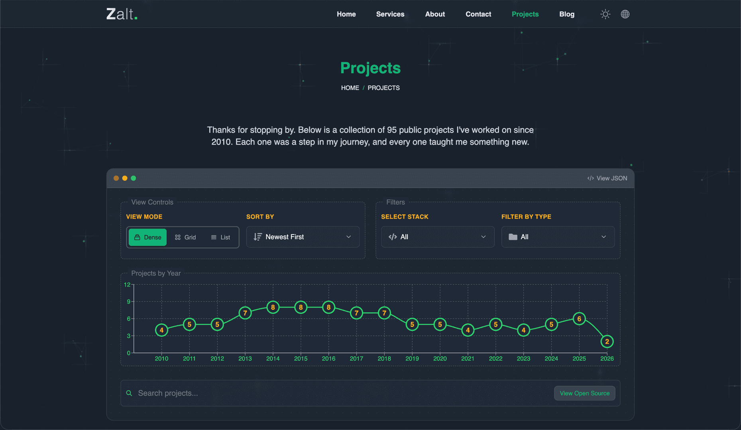
Task: Switch view mode to Grid
Action: [185, 237]
